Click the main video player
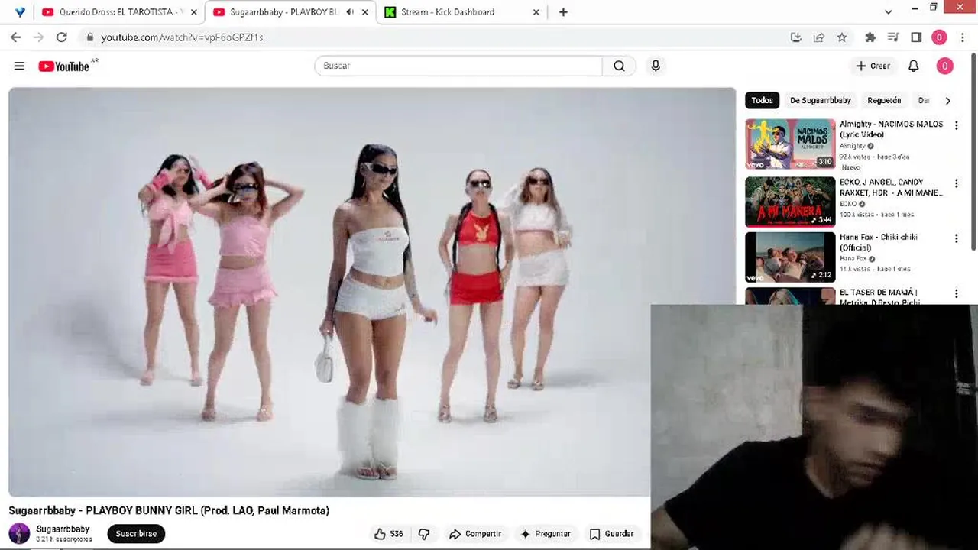The image size is (978, 550). coord(372,292)
